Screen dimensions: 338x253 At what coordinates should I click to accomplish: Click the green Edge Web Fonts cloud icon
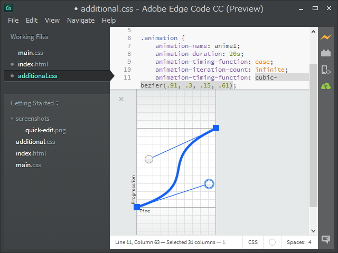tap(326, 86)
